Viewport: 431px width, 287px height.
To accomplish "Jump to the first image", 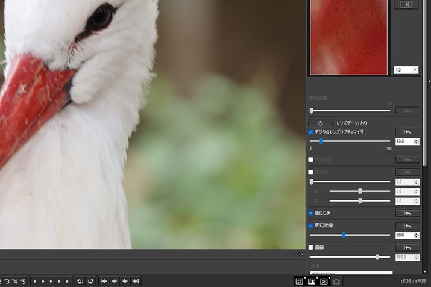I will (x=104, y=281).
